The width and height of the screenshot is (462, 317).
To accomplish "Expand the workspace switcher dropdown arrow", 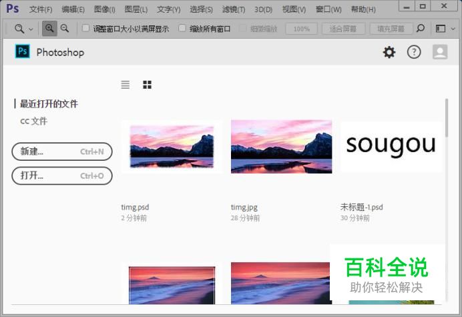I will coord(453,29).
